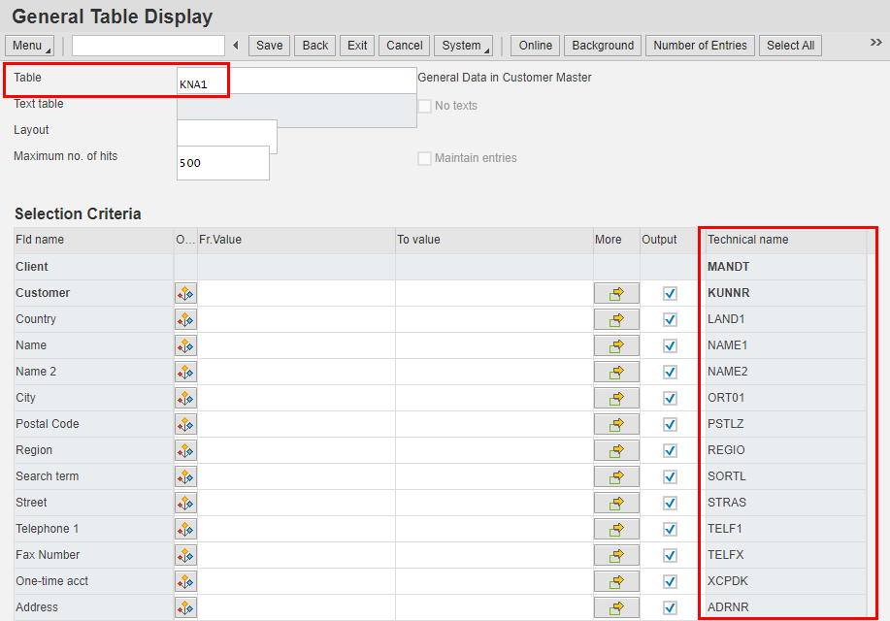
Task: Click the selection option icon for Telephone 1
Action: 185,529
